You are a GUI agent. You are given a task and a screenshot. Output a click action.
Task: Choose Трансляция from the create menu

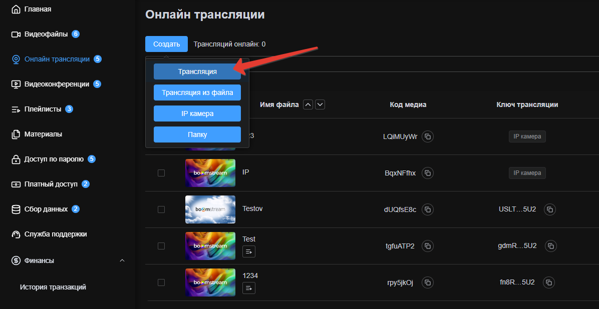tap(197, 71)
